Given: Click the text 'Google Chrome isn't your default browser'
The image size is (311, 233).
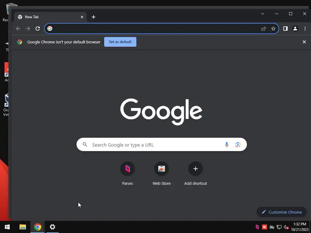Looking at the screenshot, I should point(64,42).
